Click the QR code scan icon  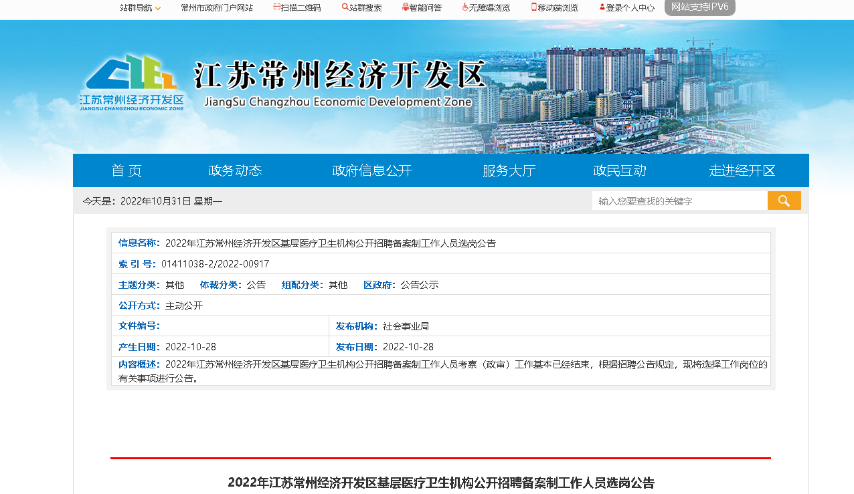[277, 7]
